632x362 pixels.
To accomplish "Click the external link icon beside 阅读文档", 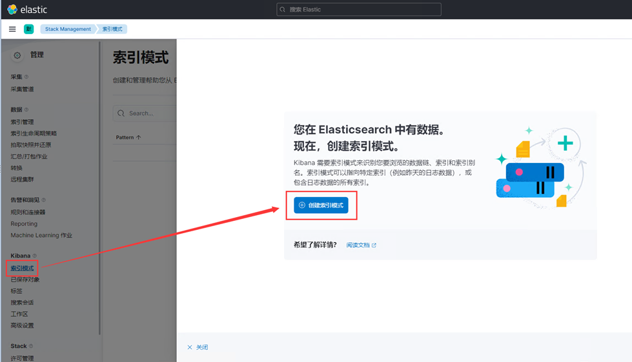I will [x=374, y=245].
